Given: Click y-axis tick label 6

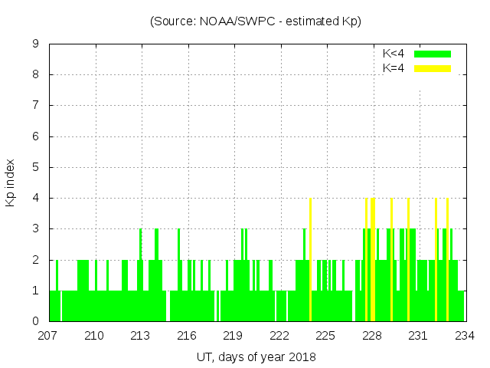Looking at the screenshot, I should (36, 136).
